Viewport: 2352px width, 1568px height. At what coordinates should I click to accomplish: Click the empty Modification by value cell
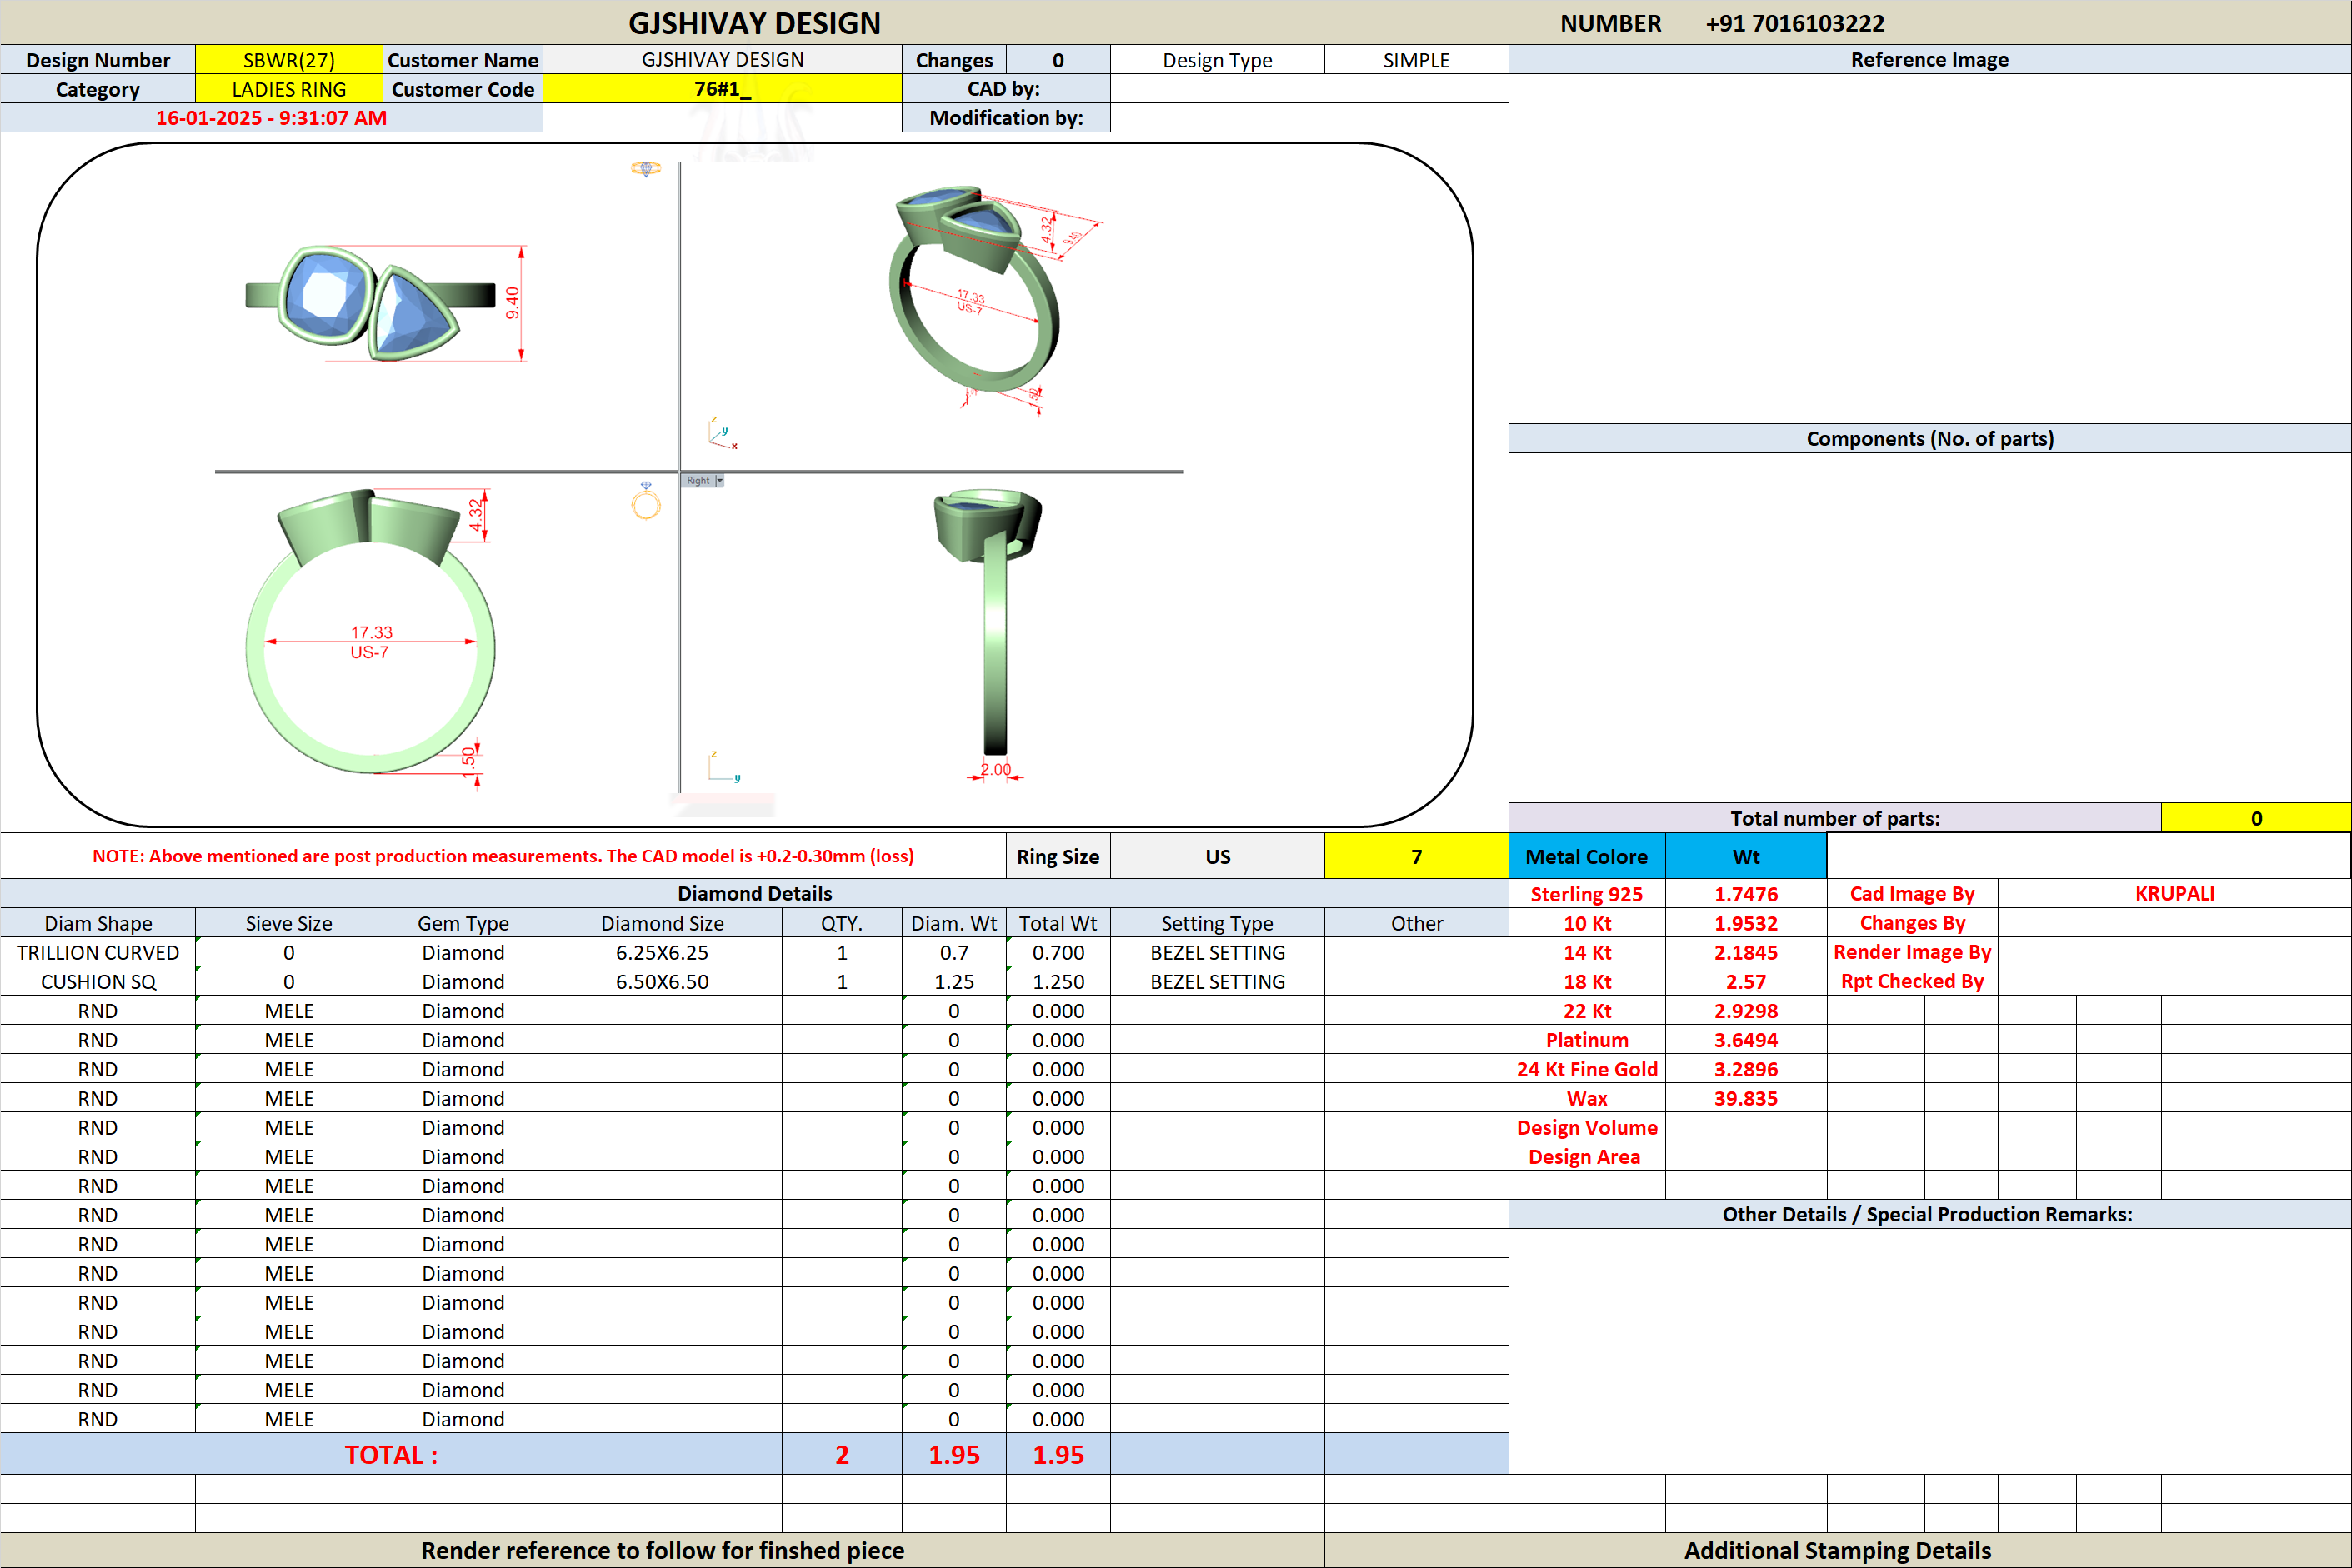(x=1309, y=118)
